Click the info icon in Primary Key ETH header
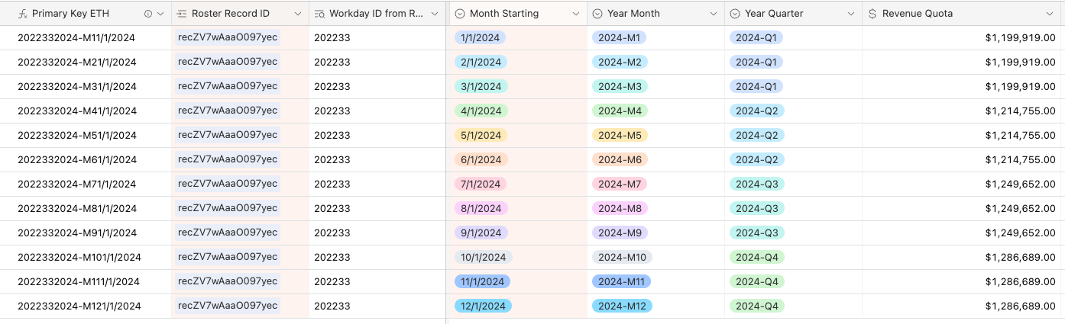Viewport: 1065px width, 324px height. point(148,14)
